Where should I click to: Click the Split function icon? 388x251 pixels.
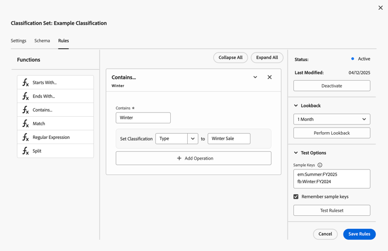tap(25, 151)
